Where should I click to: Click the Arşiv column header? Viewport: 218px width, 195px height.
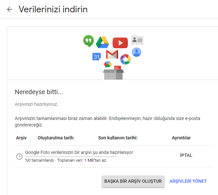[x=21, y=138]
